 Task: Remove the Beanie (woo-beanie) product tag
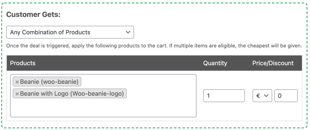click(x=17, y=82)
